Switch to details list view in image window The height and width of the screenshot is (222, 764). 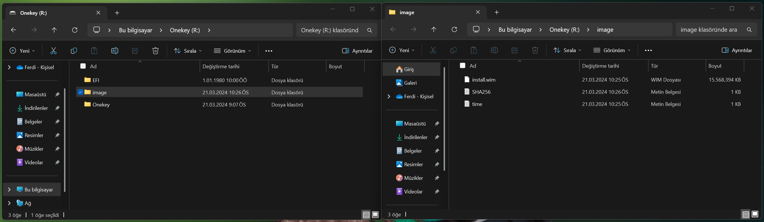pos(746,214)
